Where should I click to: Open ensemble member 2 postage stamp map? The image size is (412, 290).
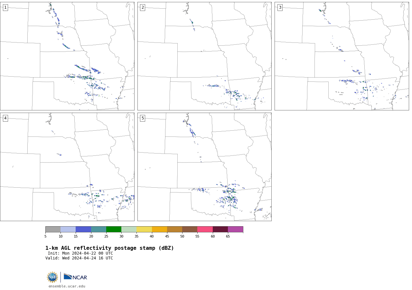click(x=204, y=56)
